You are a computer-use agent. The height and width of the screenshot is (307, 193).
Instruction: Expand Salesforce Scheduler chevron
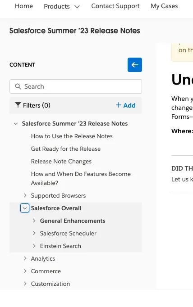34,233
